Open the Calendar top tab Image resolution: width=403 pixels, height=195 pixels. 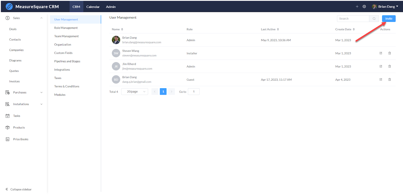point(93,7)
